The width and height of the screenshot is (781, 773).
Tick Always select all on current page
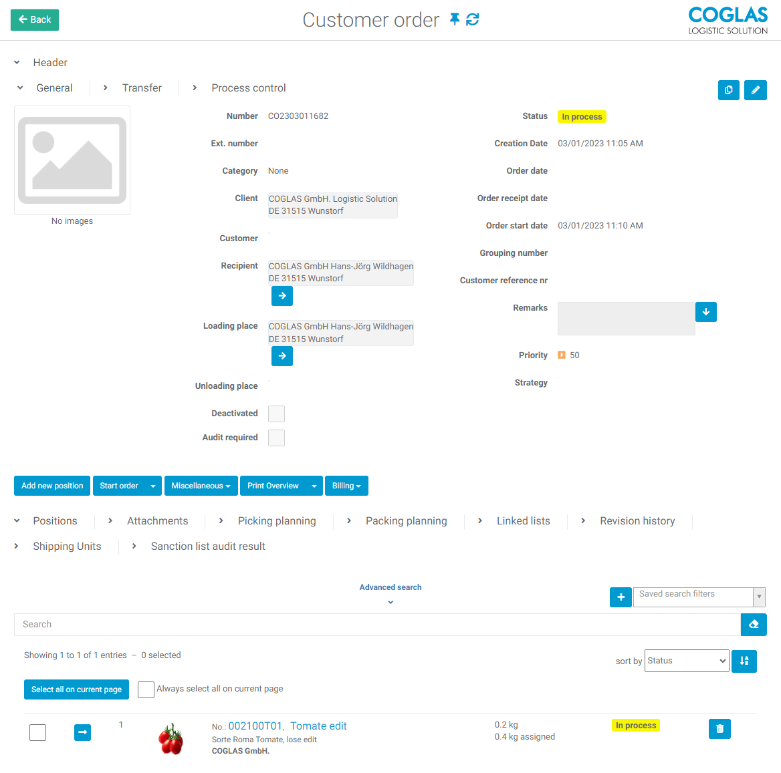click(x=146, y=689)
